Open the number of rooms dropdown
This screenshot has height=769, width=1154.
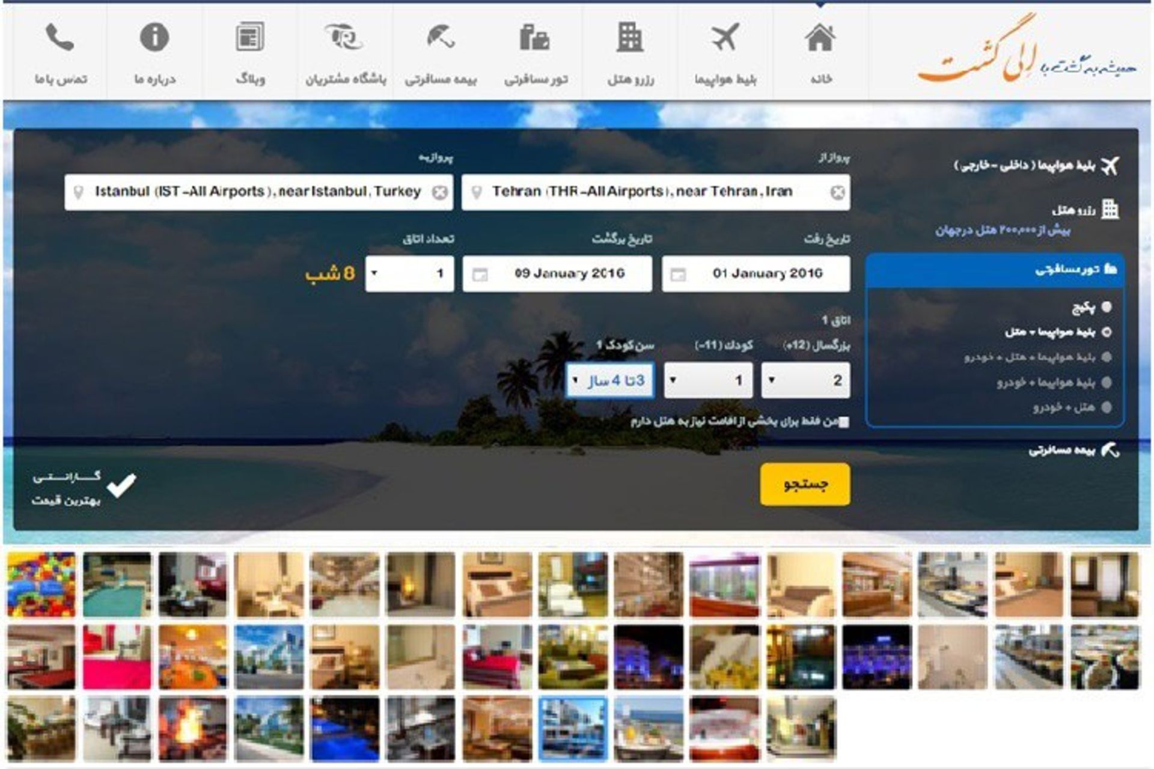tap(409, 274)
